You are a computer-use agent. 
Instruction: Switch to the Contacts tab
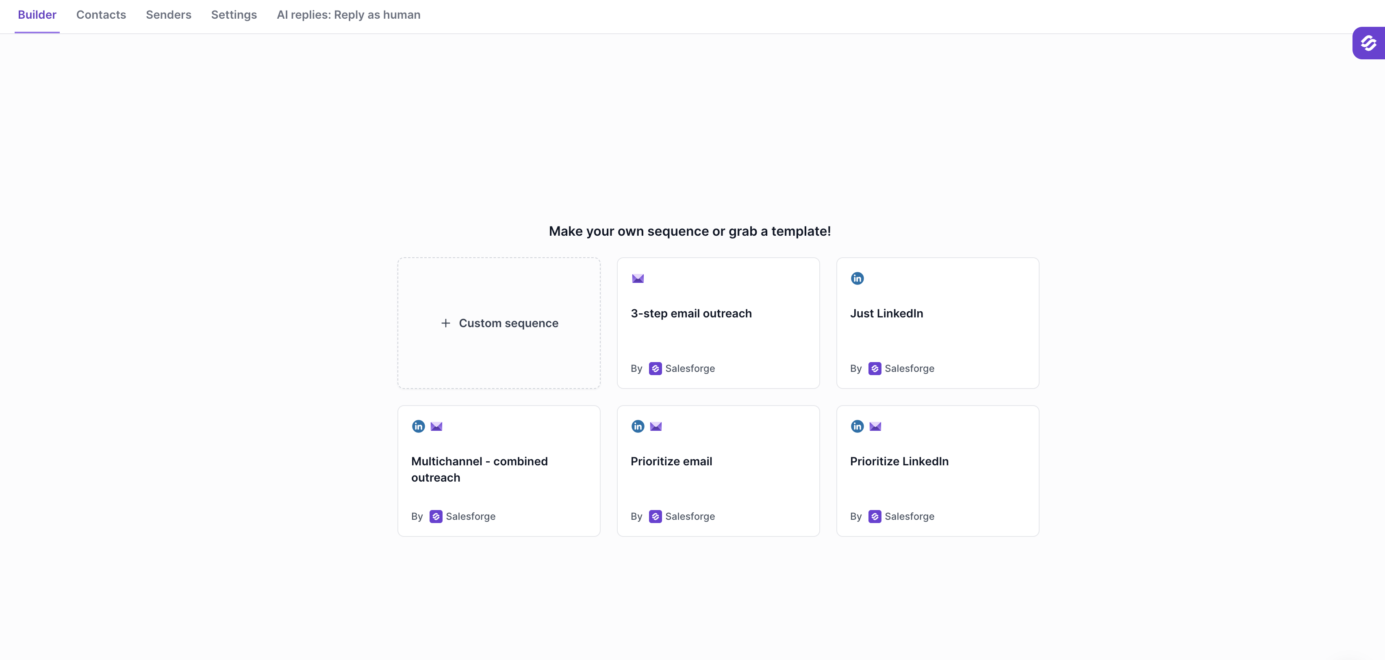point(101,15)
